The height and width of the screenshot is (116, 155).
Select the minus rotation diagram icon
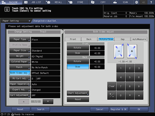click(x=119, y=51)
